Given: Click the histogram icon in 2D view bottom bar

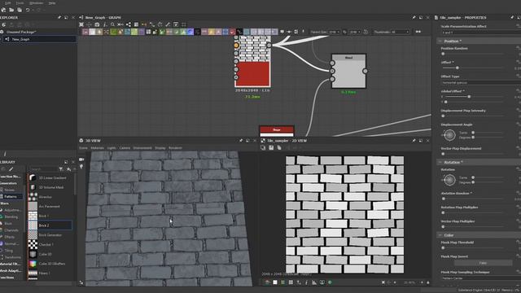Looking at the screenshot, I should [x=314, y=282].
